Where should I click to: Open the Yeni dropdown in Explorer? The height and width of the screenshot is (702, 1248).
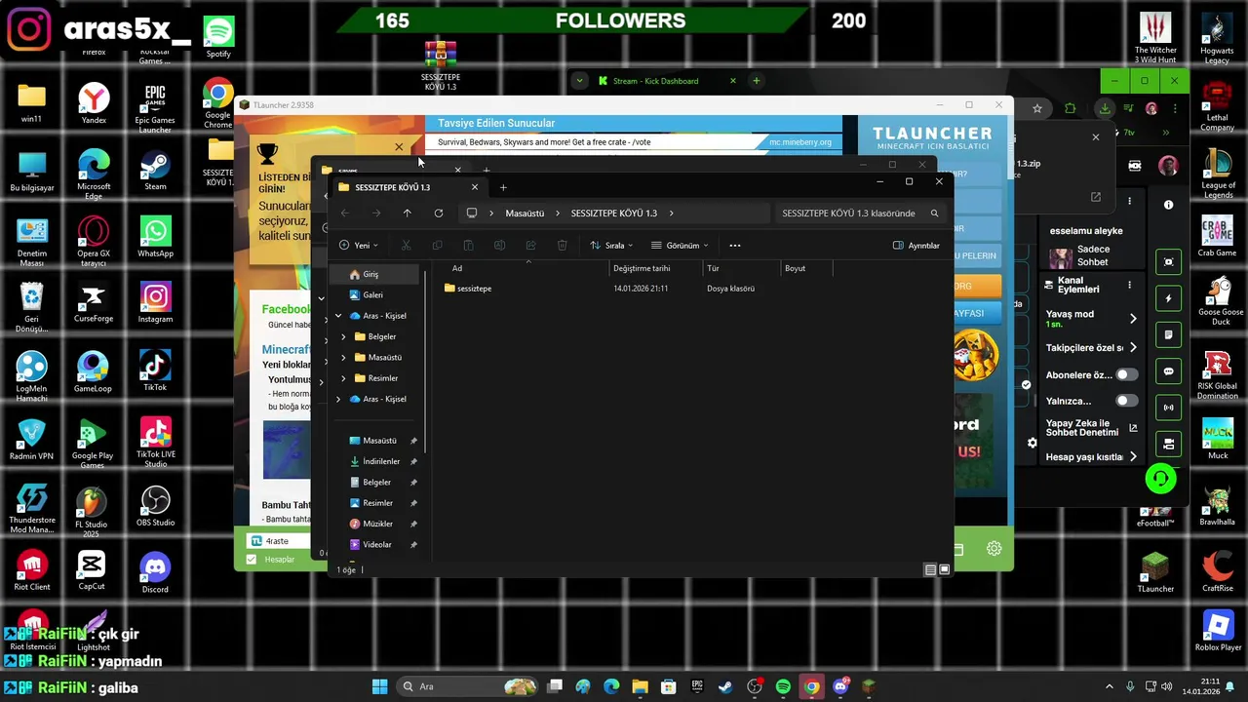point(358,246)
